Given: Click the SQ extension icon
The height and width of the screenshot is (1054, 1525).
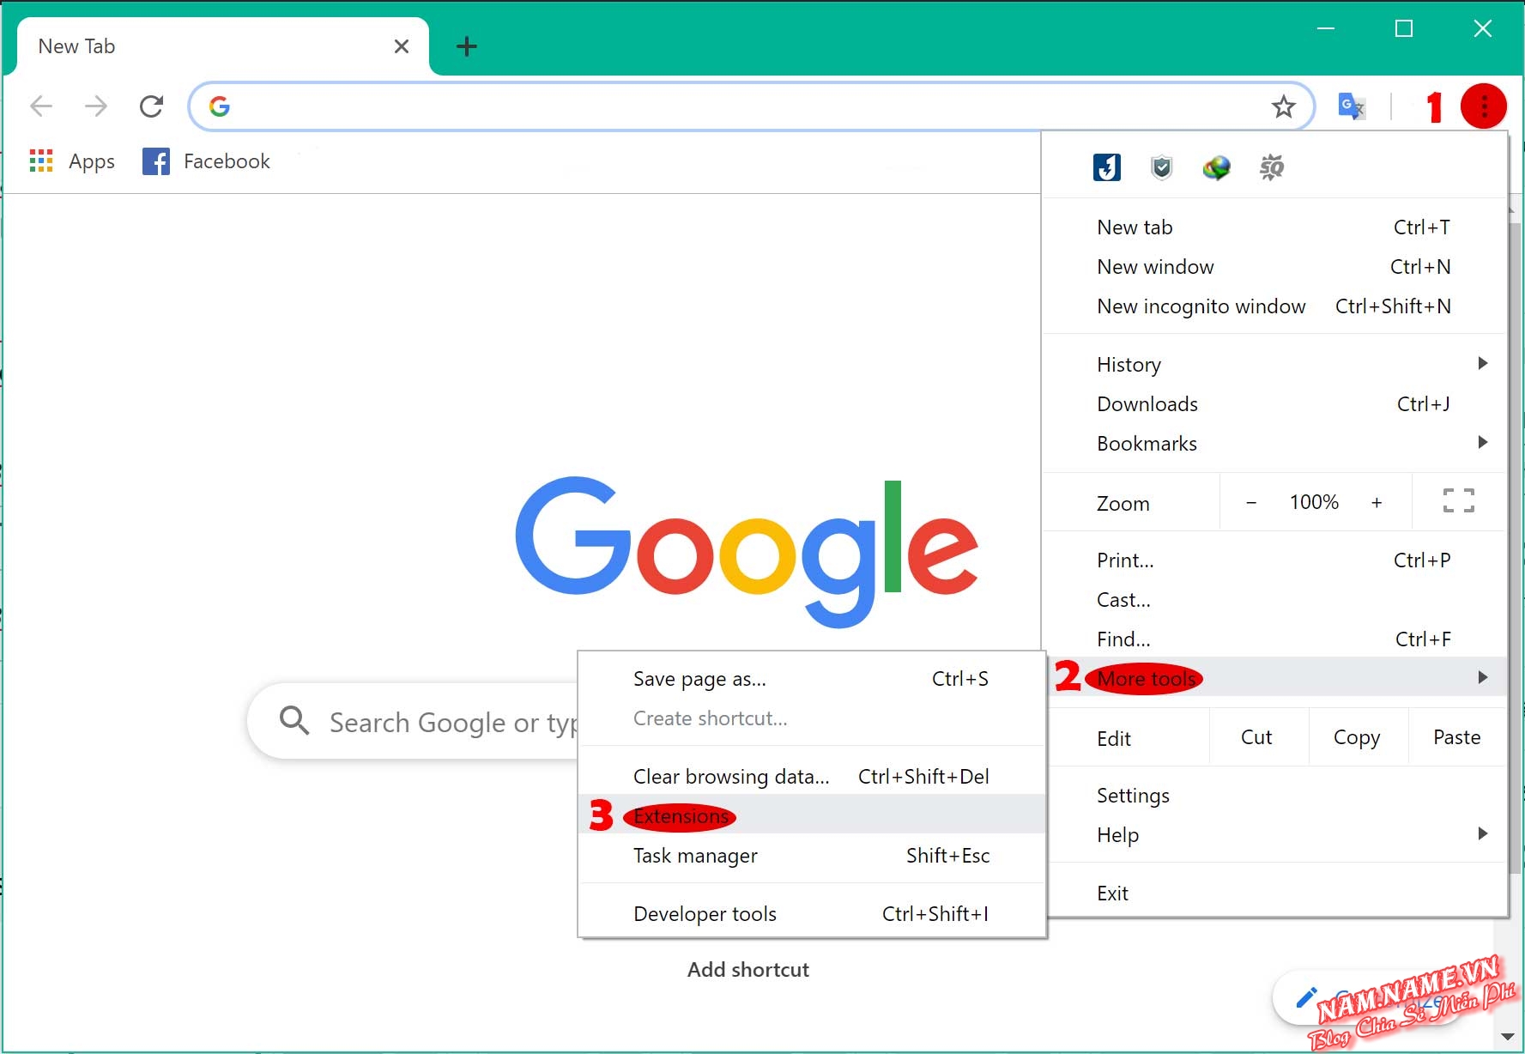Looking at the screenshot, I should (1271, 167).
